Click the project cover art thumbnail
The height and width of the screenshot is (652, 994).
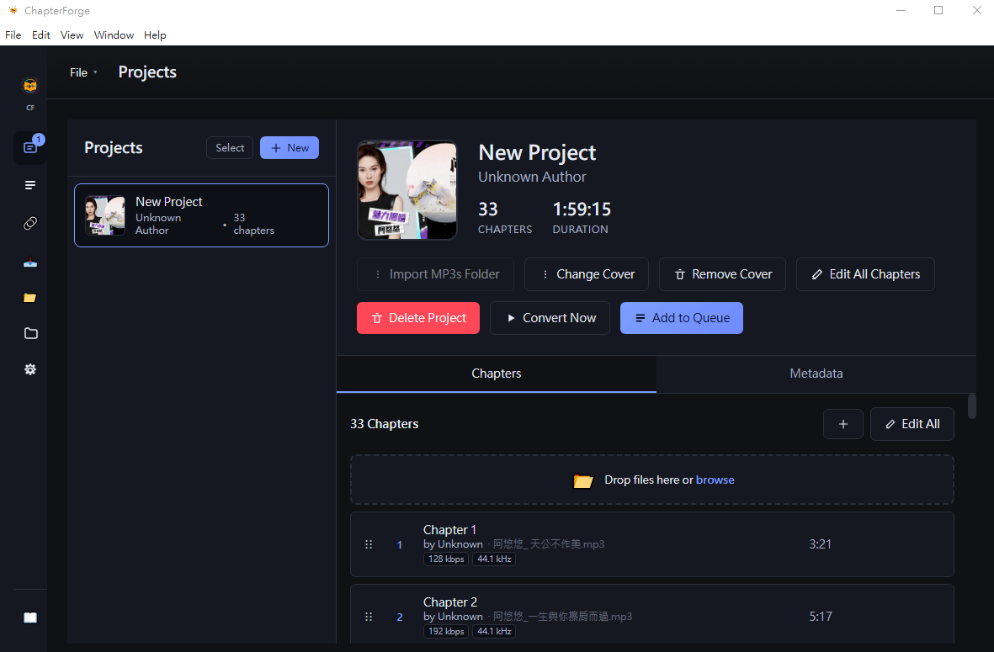pos(407,190)
